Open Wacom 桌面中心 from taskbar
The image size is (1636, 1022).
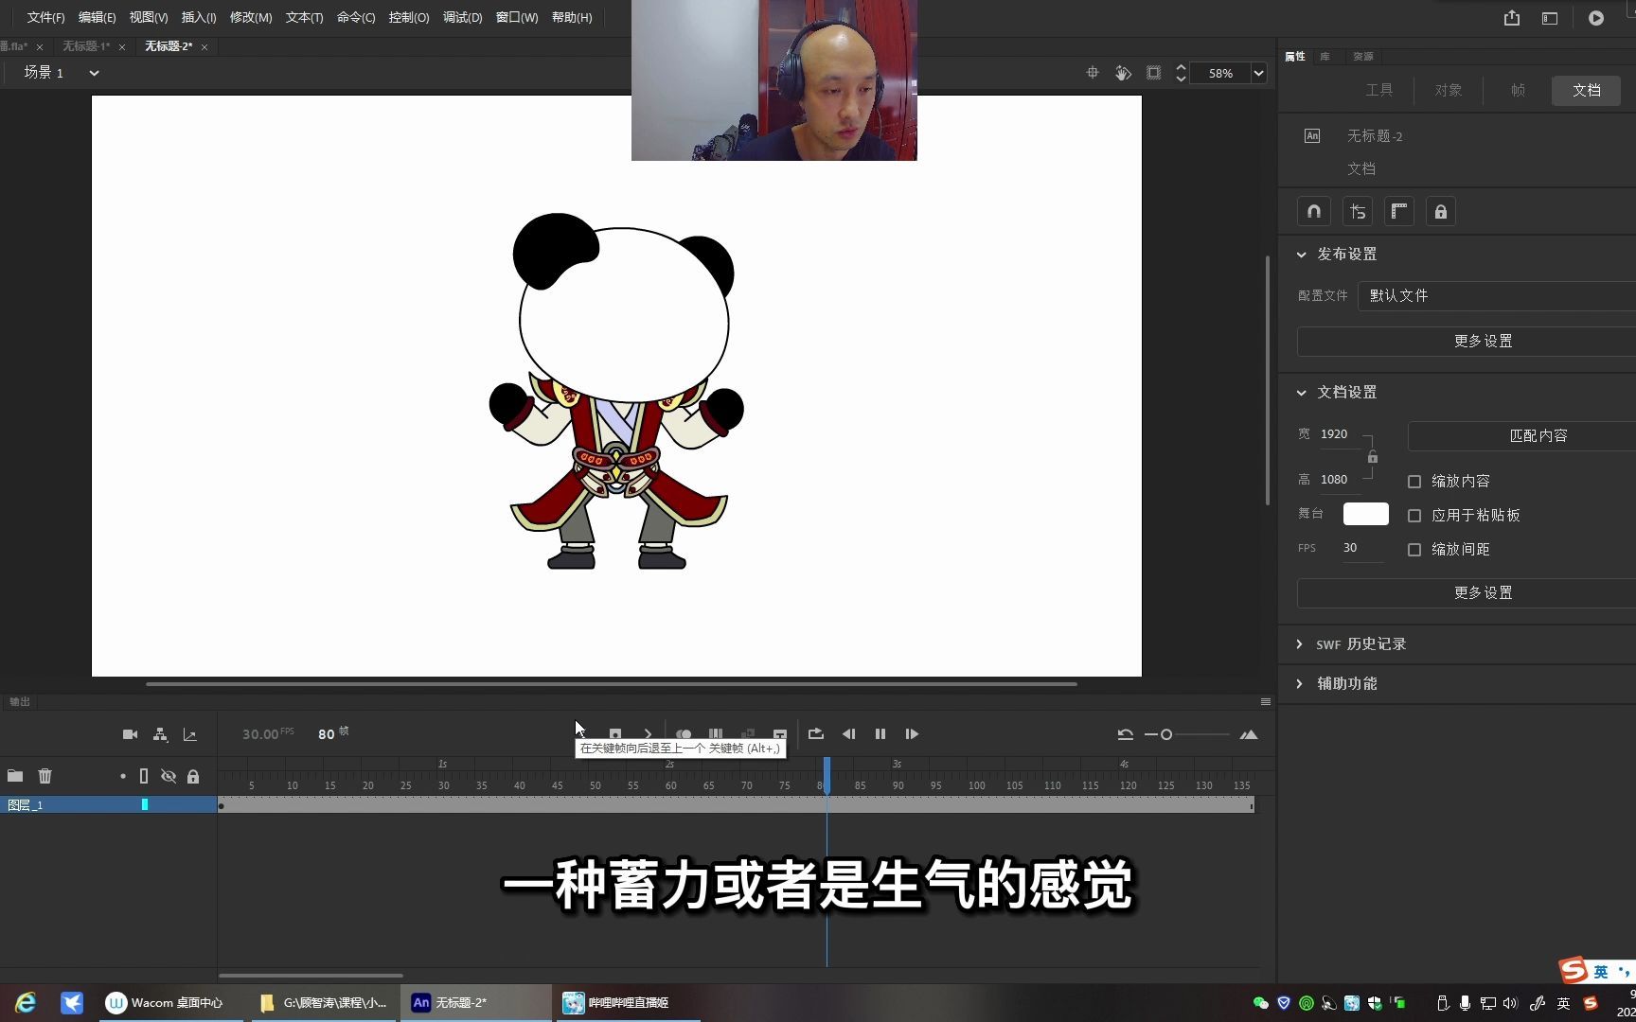pyautogui.click(x=171, y=1003)
